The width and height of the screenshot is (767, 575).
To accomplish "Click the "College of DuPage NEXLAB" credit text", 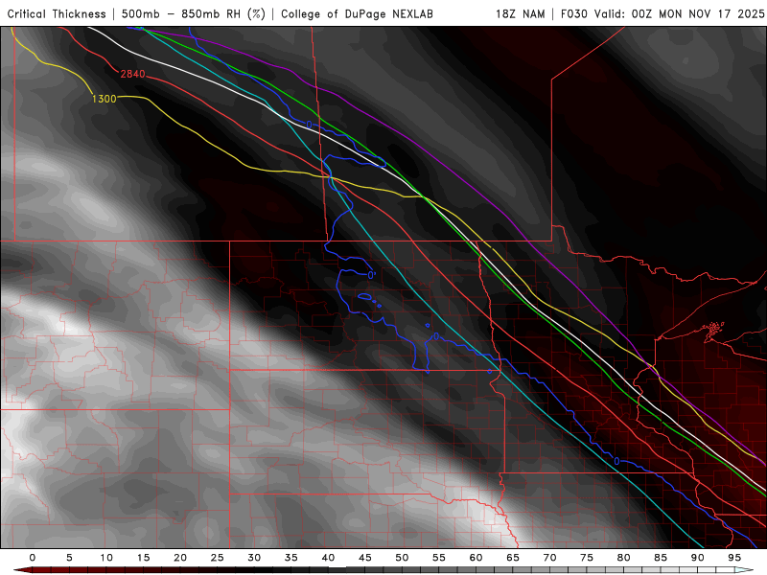I will tap(357, 13).
